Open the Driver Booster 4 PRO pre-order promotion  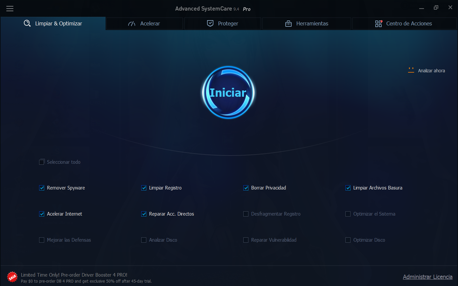pyautogui.click(x=74, y=275)
